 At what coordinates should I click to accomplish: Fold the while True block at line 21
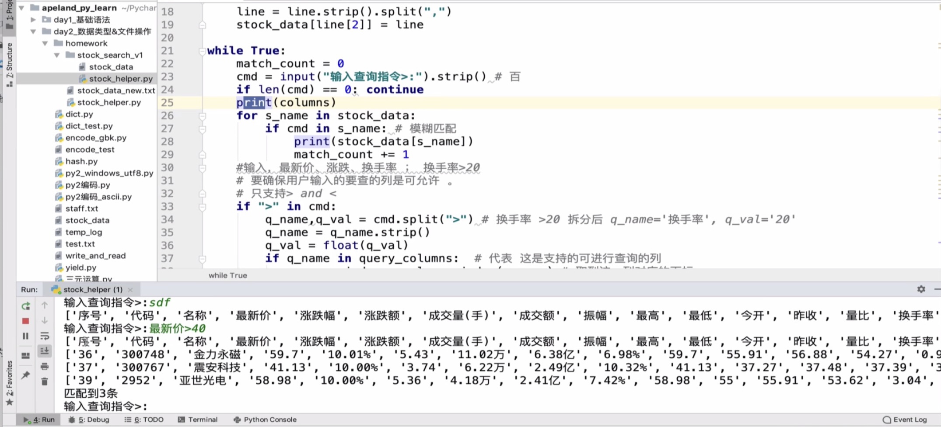click(202, 51)
